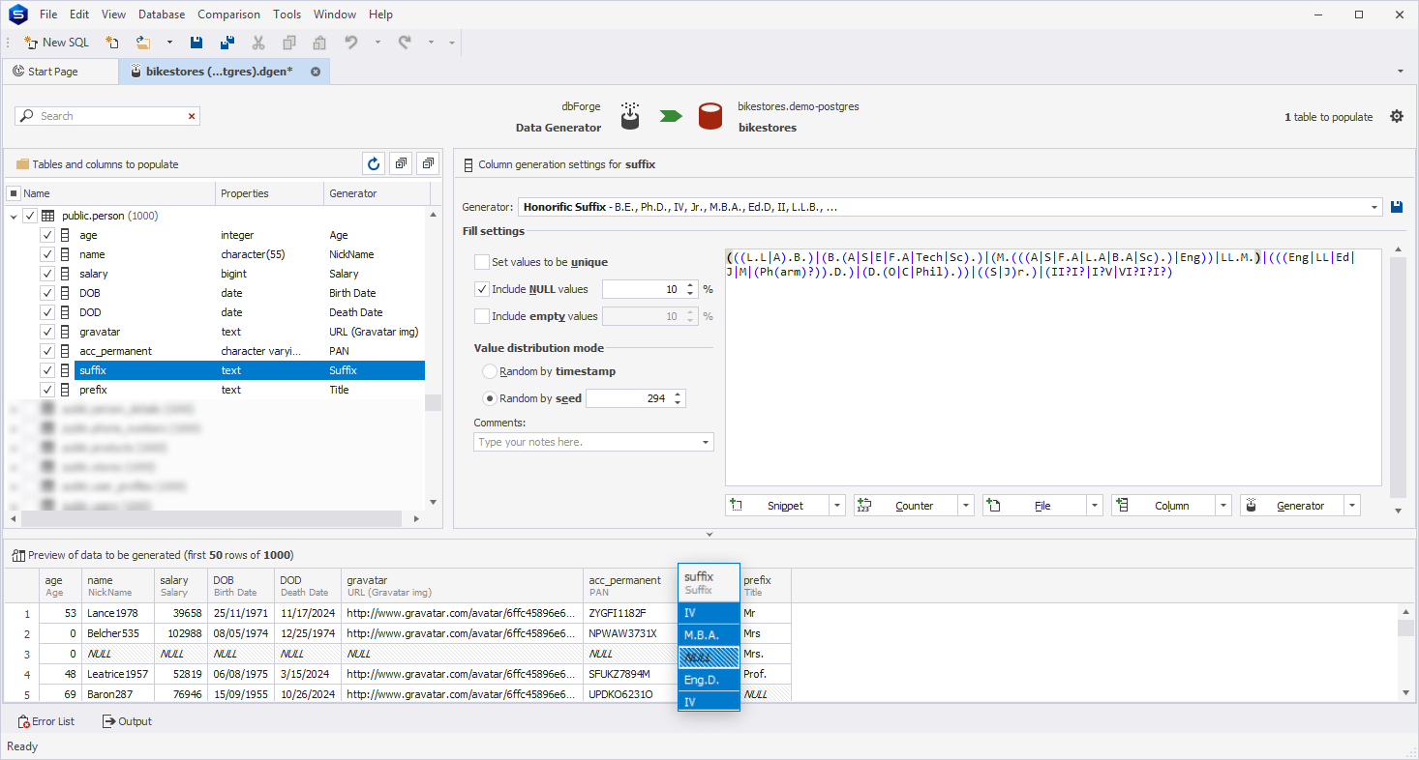Viewport: 1419px width, 760px height.
Task: Uncheck the salary column checkbox
Action: (x=47, y=274)
